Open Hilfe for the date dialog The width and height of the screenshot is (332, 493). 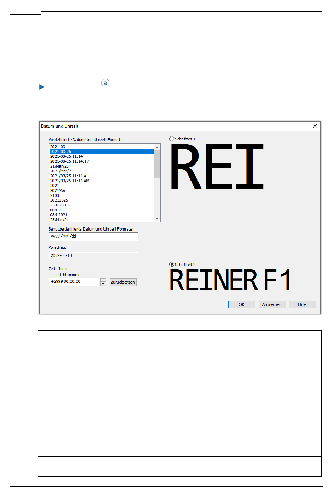pyautogui.click(x=302, y=304)
